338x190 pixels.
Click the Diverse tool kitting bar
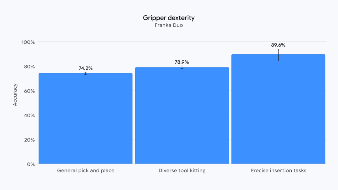pyautogui.click(x=182, y=116)
